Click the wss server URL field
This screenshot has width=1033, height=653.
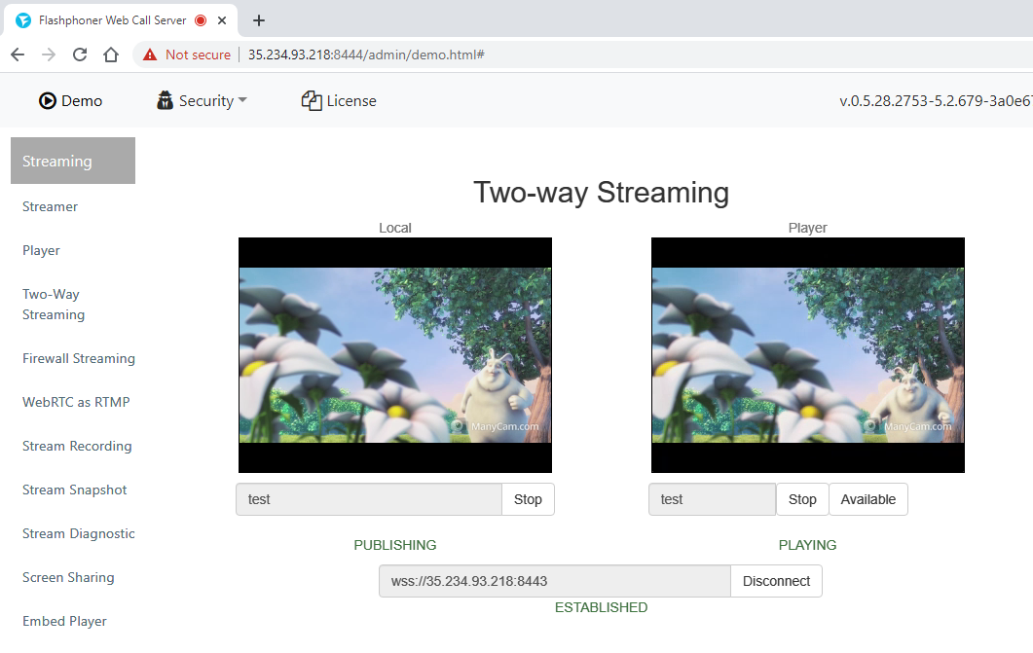pyautogui.click(x=554, y=581)
